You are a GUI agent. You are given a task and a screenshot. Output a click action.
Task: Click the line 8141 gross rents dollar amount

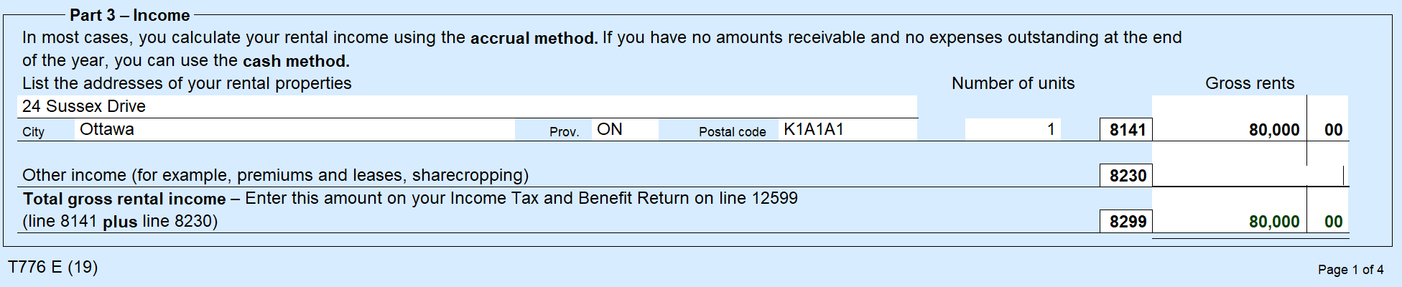pos(1229,130)
